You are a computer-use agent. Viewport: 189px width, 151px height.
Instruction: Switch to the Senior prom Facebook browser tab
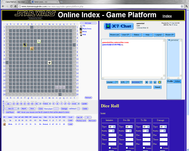pos(44,2)
